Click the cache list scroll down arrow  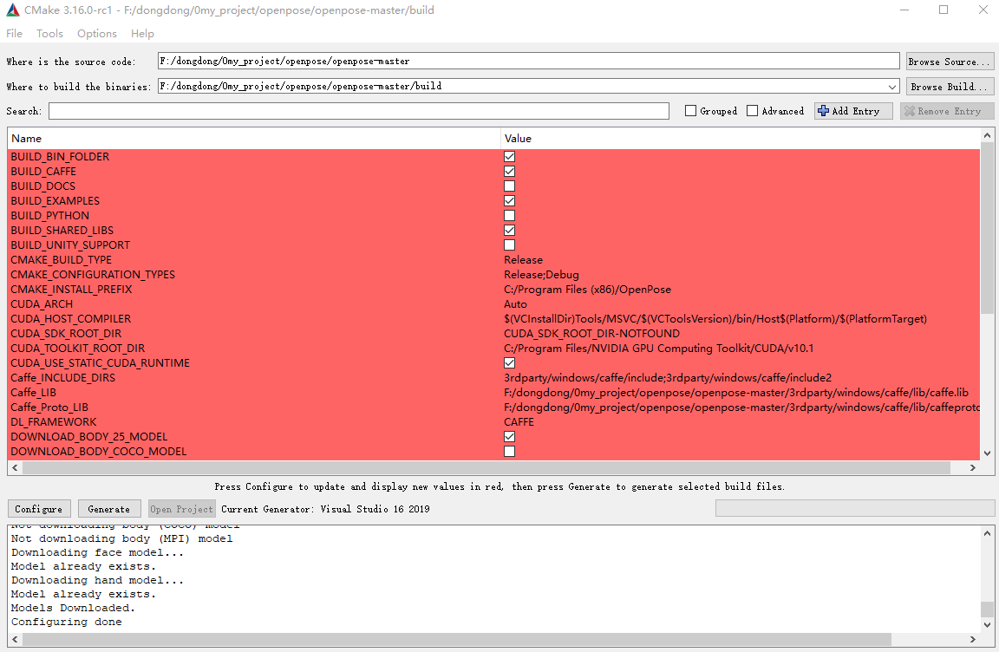(x=987, y=453)
